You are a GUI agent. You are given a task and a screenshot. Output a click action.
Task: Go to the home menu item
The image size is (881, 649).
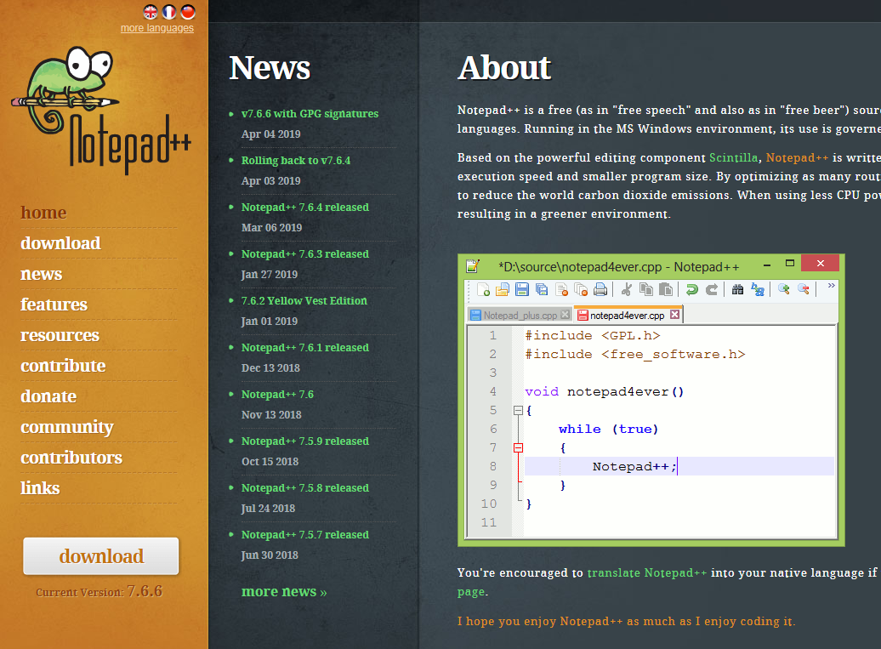(x=44, y=213)
